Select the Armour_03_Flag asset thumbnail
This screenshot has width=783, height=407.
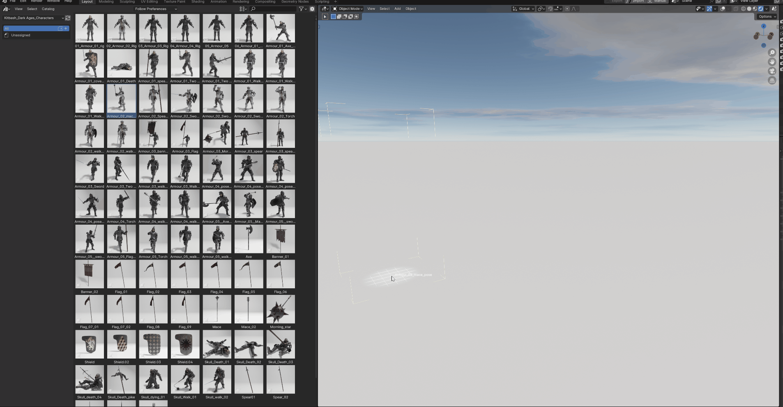185,133
